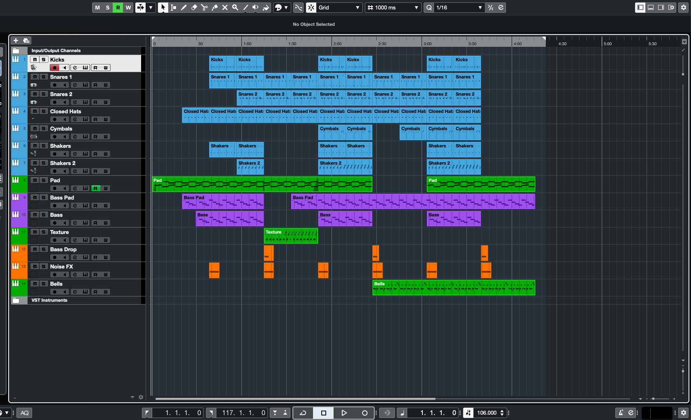This screenshot has width=691, height=420.
Task: Select the Glue tool
Action: [x=215, y=7]
